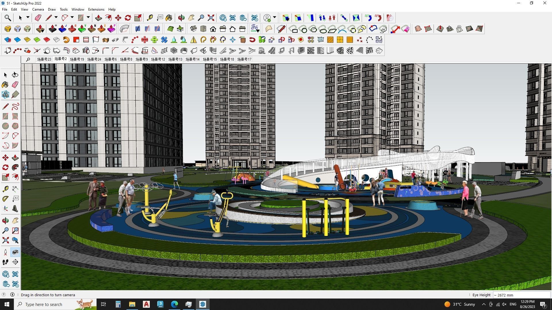Open the taskbar clock and date
Screen dimensions: 552x310
coord(527,304)
